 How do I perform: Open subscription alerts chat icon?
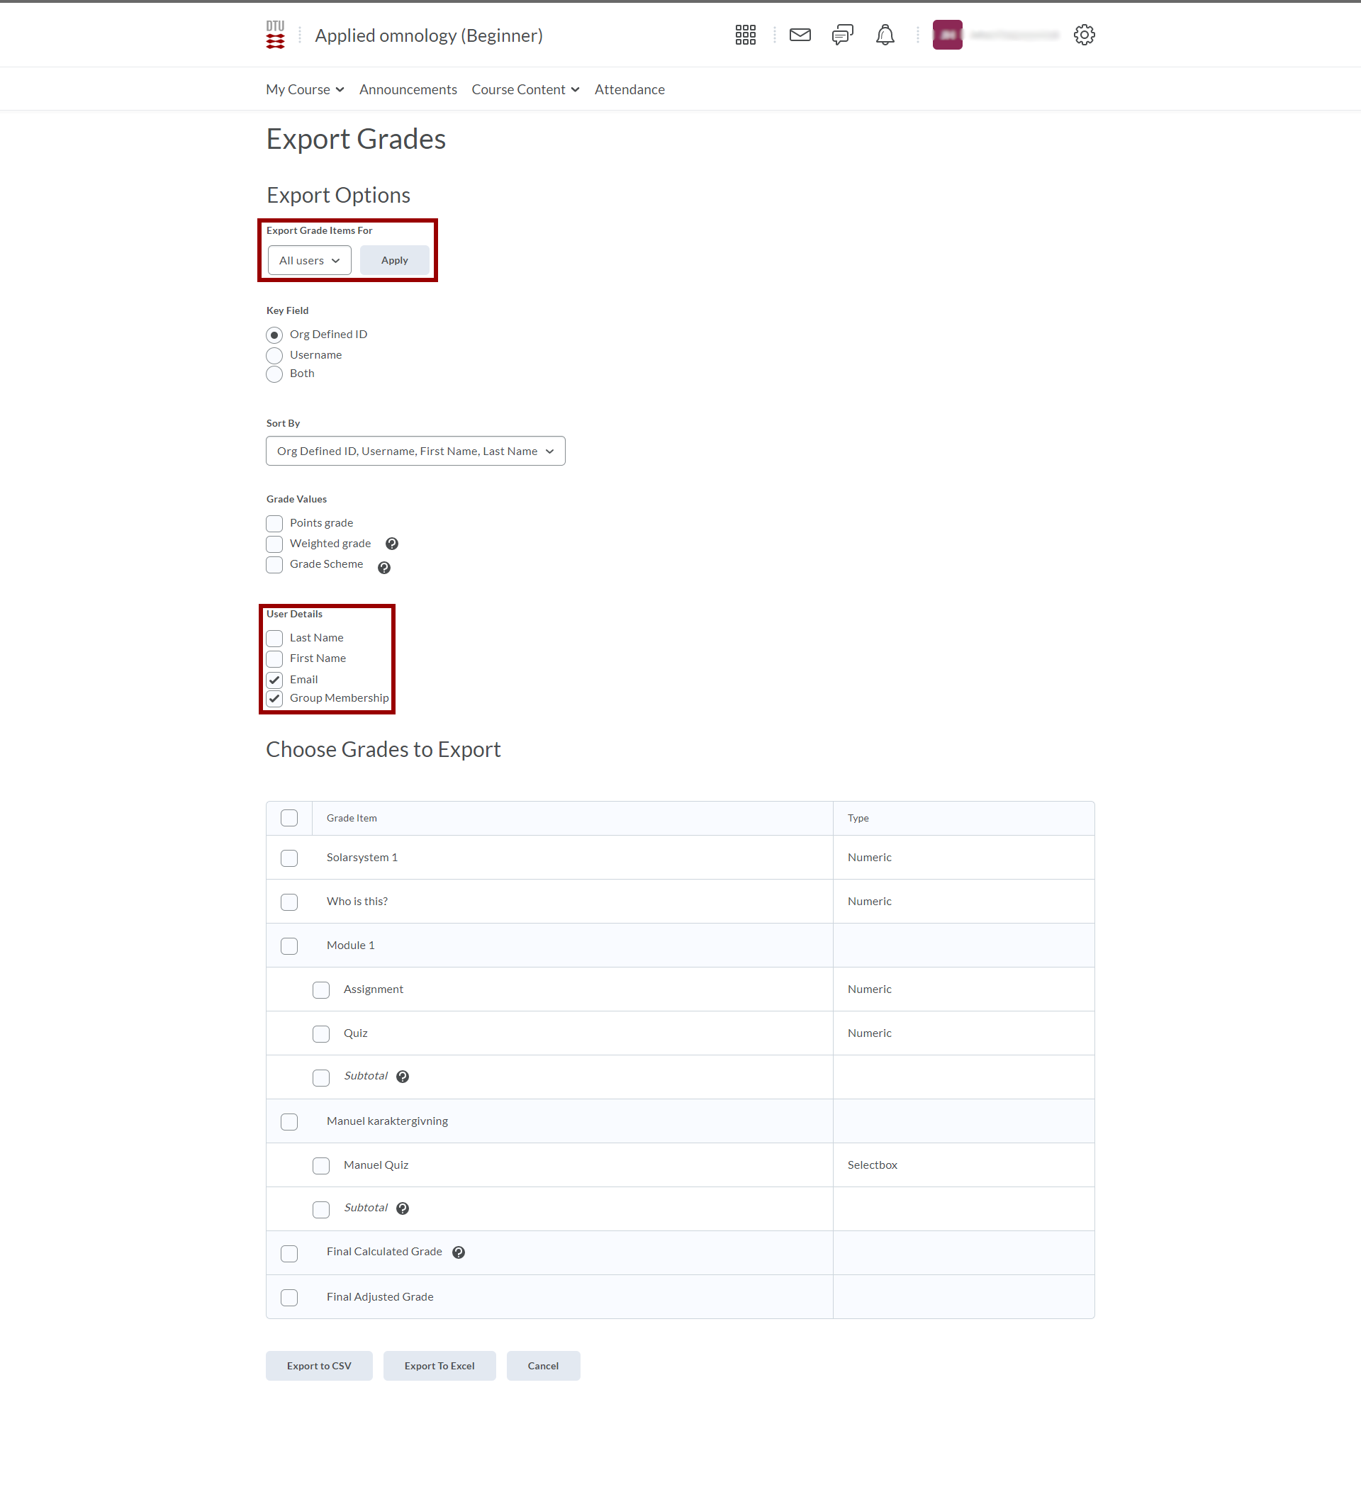click(x=842, y=35)
